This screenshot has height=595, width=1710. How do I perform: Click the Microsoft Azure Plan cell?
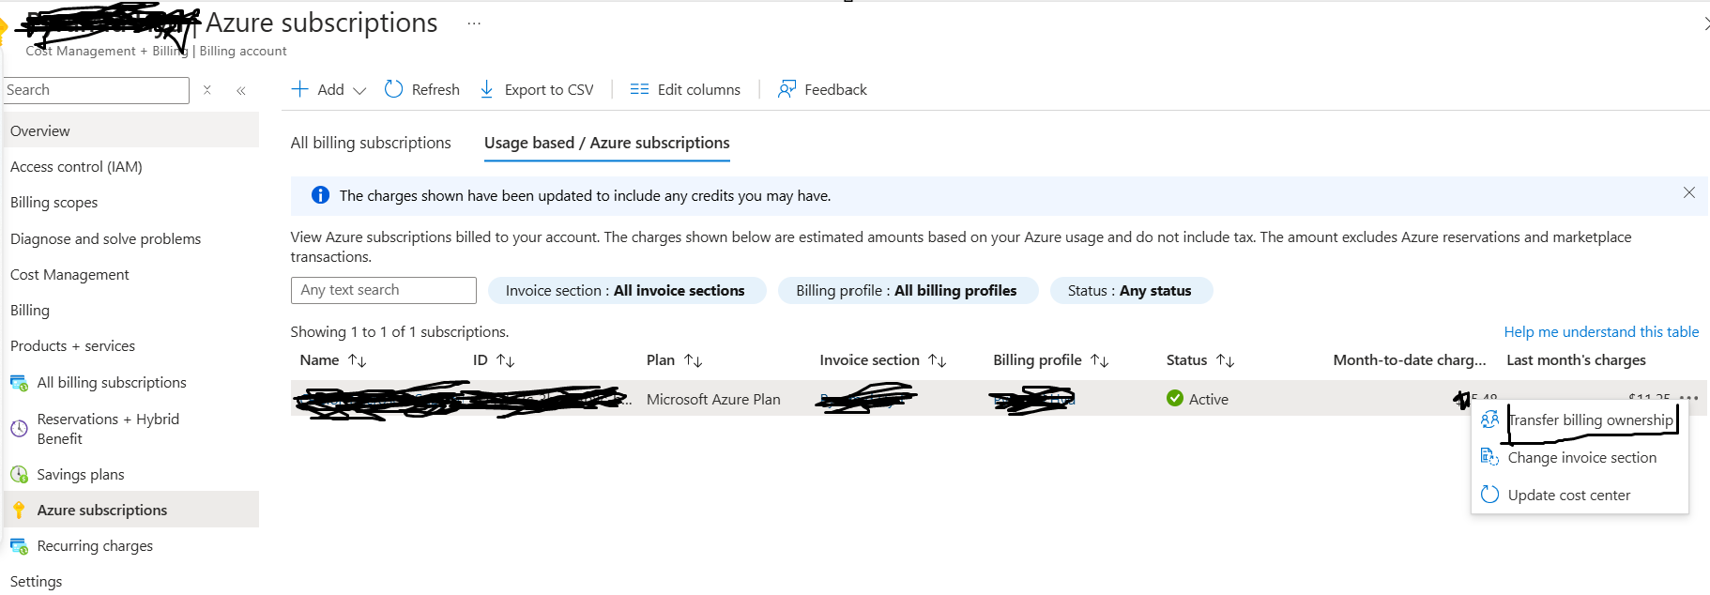tap(713, 399)
